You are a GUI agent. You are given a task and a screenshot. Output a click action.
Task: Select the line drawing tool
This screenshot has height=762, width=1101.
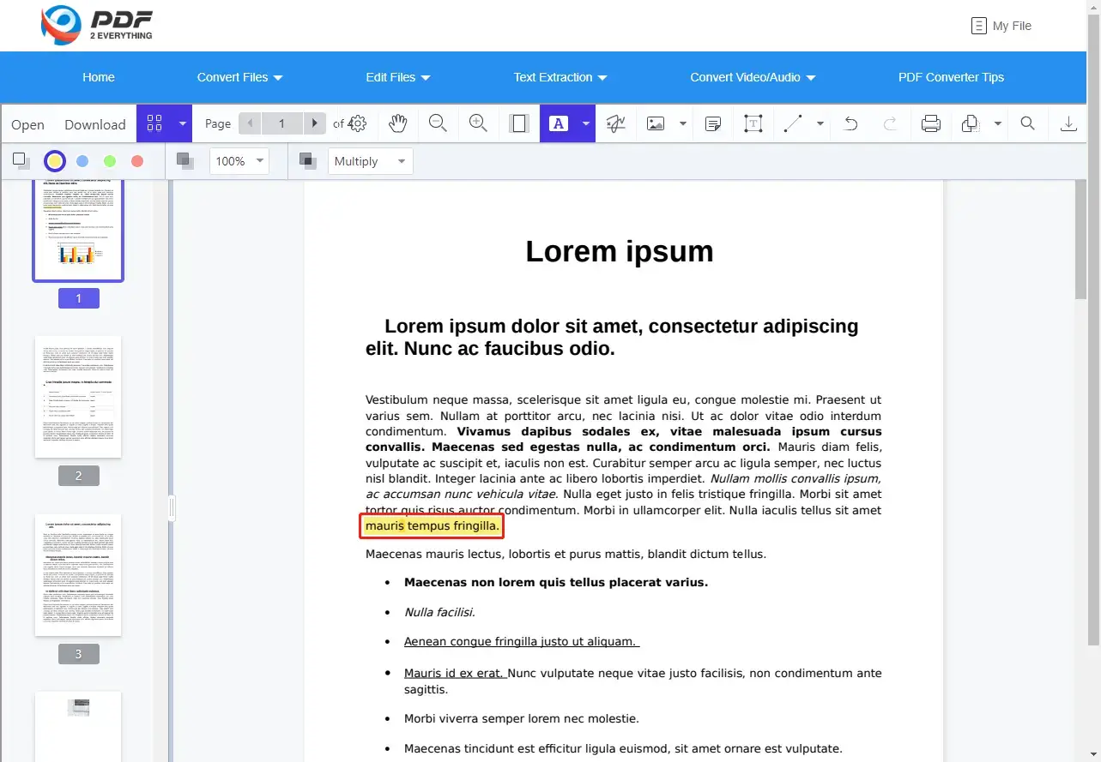793,123
